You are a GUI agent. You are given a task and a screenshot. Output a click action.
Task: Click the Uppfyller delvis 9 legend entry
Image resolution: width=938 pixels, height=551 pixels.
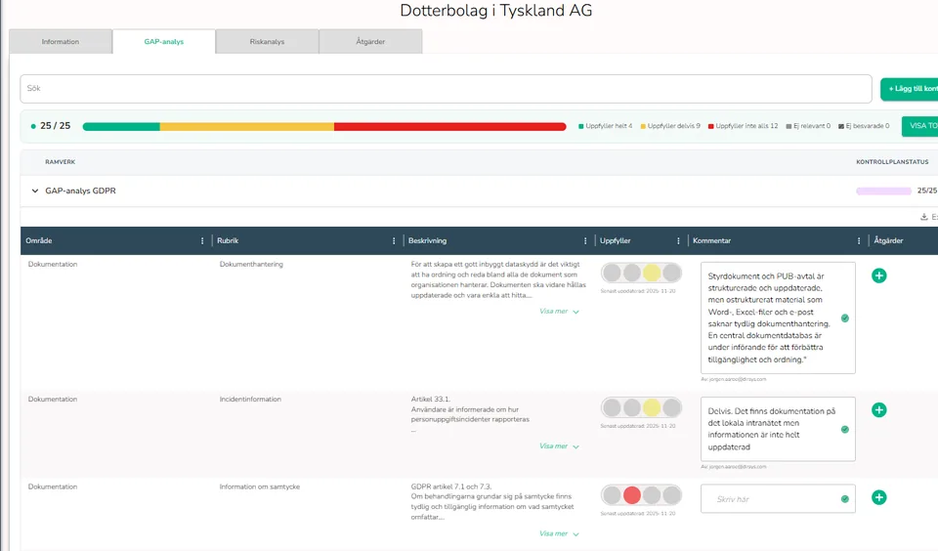[670, 126]
